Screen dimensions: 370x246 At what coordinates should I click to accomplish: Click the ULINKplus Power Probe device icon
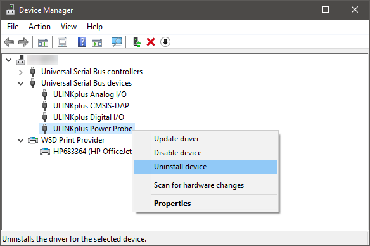(44, 129)
